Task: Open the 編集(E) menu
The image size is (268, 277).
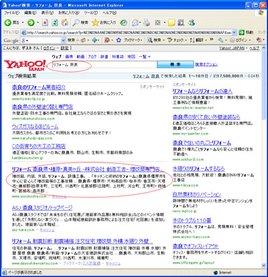Action: pos(30,13)
